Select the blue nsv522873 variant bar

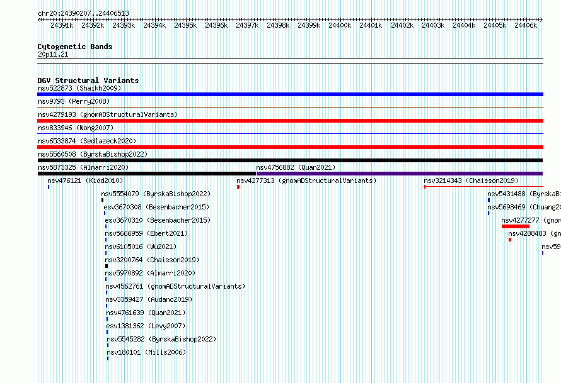pos(290,94)
